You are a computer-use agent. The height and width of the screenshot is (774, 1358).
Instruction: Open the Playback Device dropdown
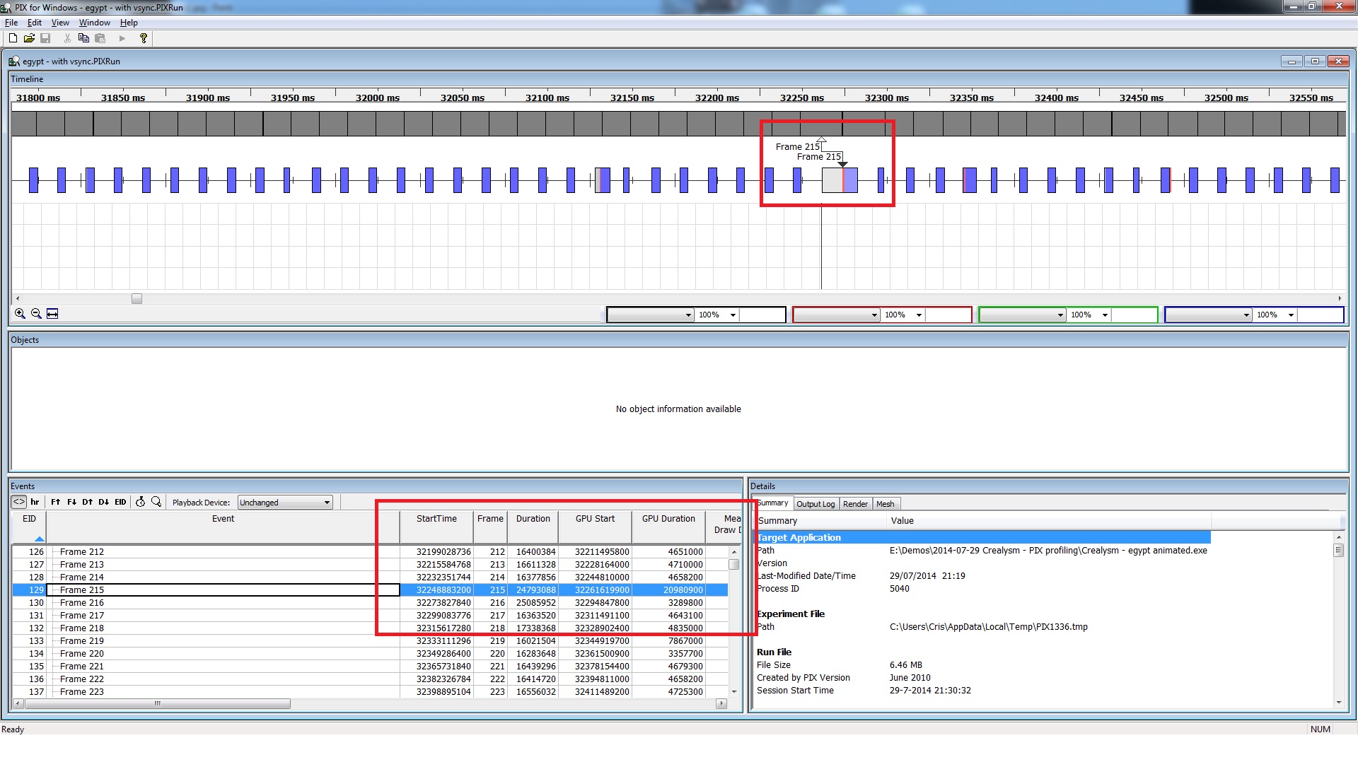[285, 503]
